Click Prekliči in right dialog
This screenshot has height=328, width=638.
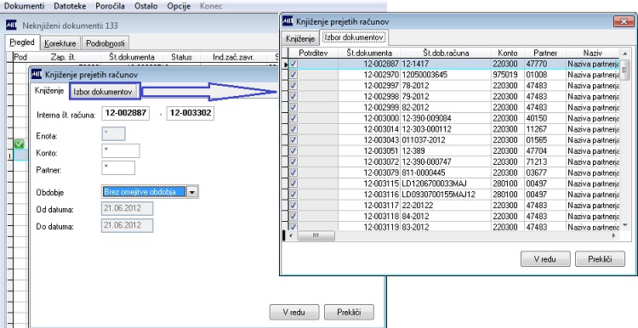[x=601, y=259]
